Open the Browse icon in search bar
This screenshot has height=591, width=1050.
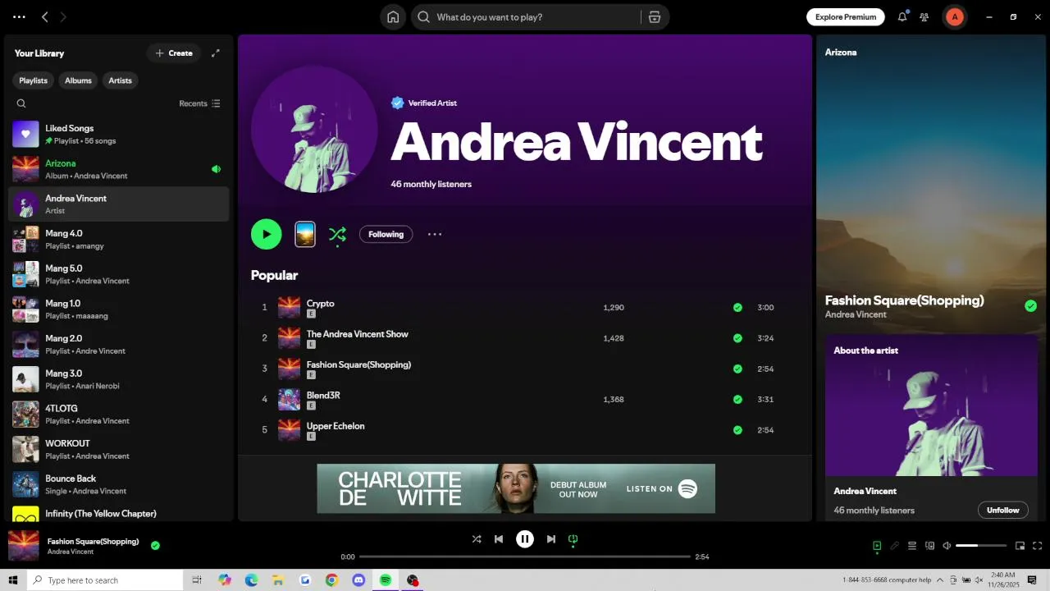tap(654, 17)
